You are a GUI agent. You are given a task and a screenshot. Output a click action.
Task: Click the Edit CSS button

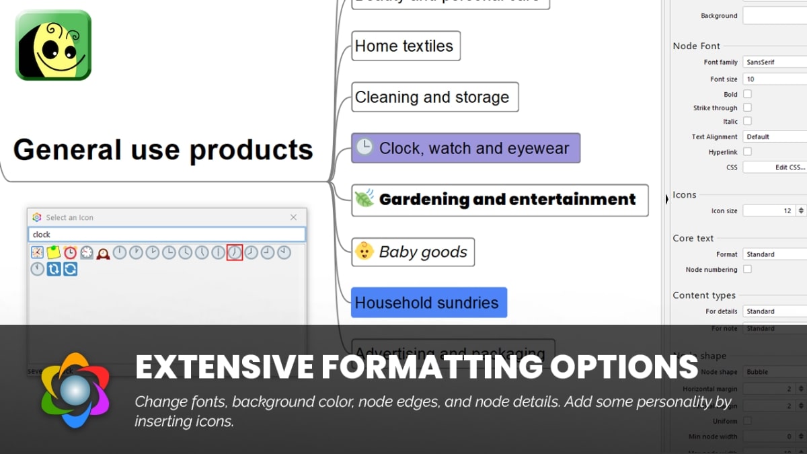[x=775, y=167]
